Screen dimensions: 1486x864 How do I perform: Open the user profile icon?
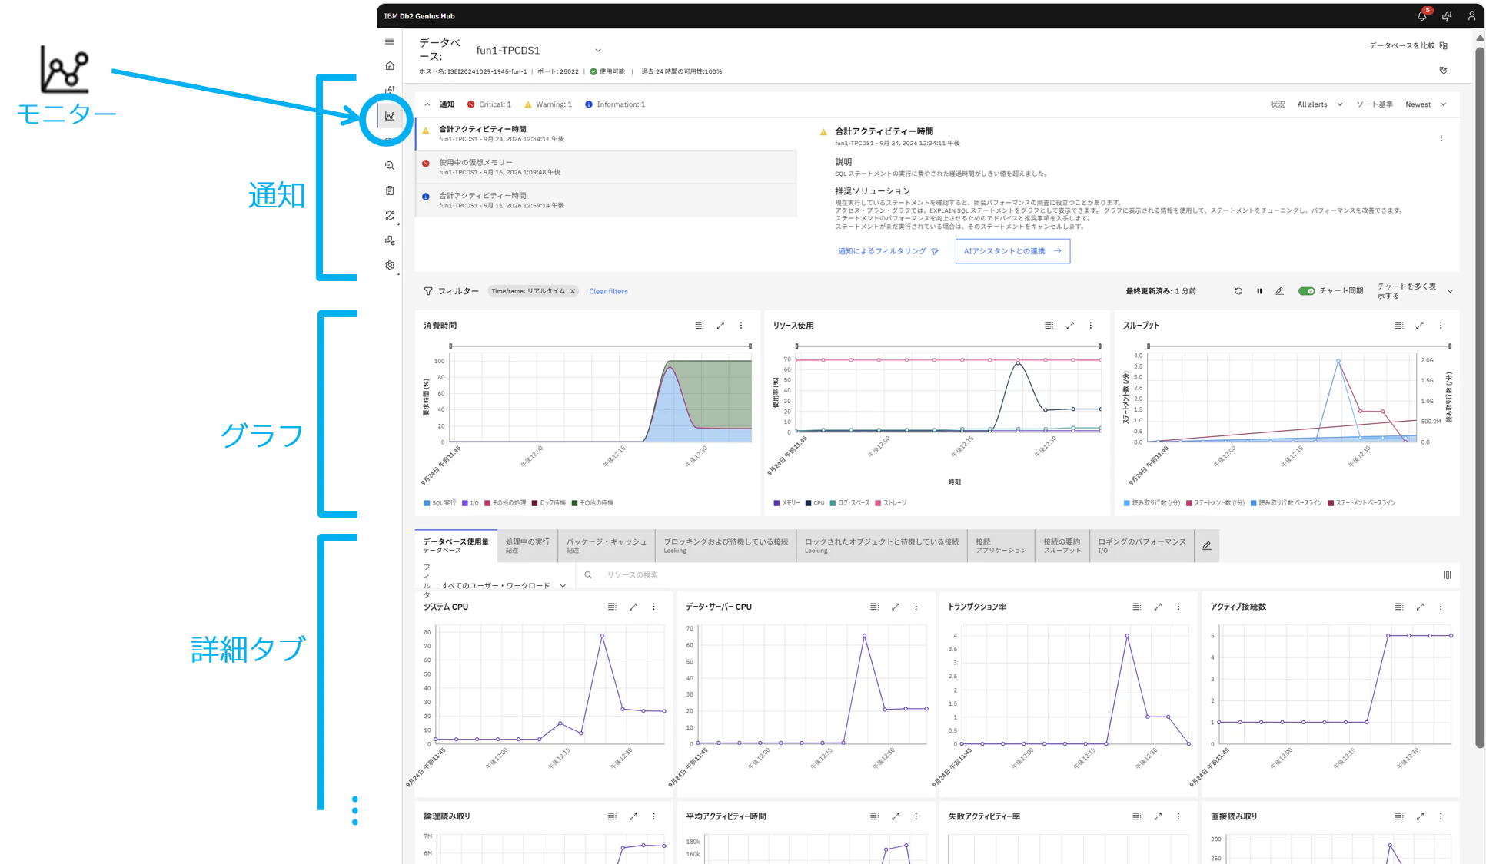pyautogui.click(x=1471, y=16)
